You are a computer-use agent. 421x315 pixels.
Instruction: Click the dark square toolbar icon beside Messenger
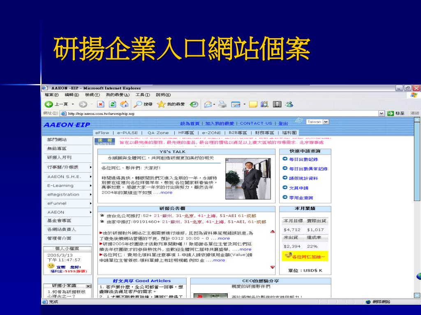coord(277,104)
